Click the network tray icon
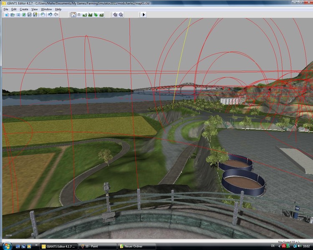The height and width of the screenshot is (250, 313). click(295, 246)
